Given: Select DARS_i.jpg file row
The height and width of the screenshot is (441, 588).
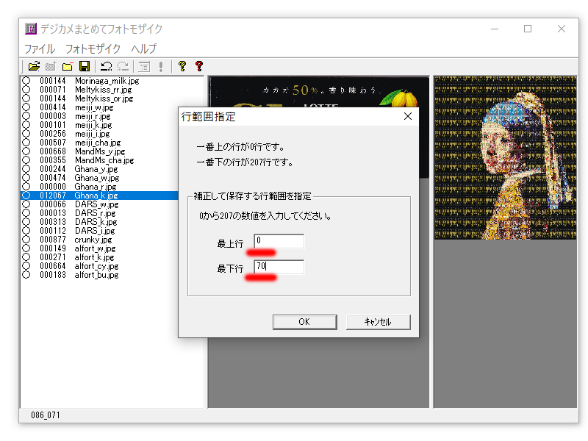Looking at the screenshot, I should point(99,231).
